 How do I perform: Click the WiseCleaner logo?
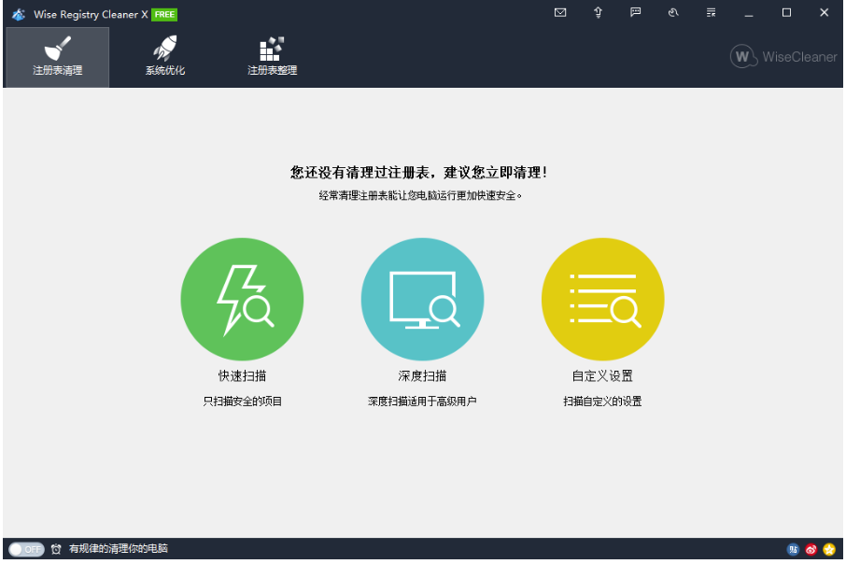[x=783, y=57]
